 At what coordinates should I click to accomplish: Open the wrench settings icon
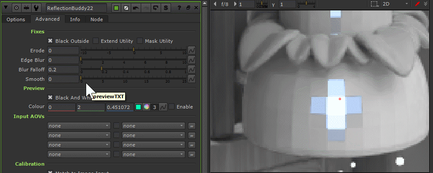tap(36, 8)
